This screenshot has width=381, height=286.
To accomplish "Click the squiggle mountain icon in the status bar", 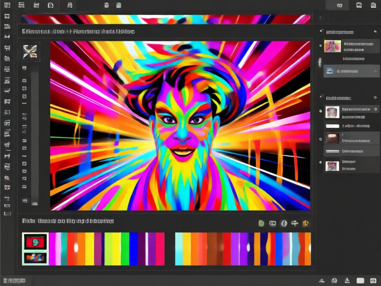I will tap(322, 281).
